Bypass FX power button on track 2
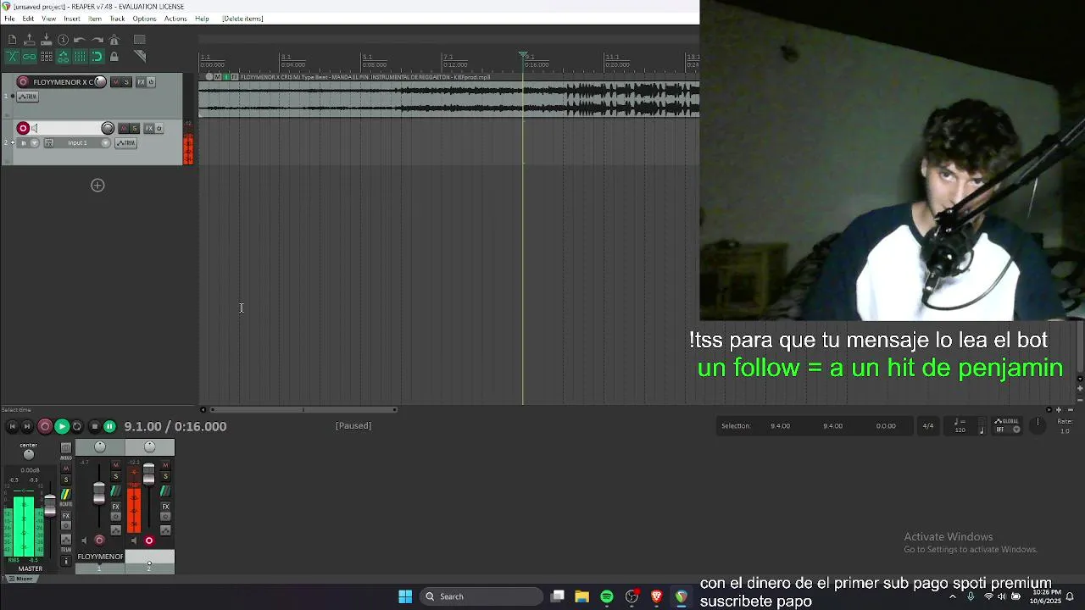This screenshot has height=610, width=1085. tap(159, 129)
